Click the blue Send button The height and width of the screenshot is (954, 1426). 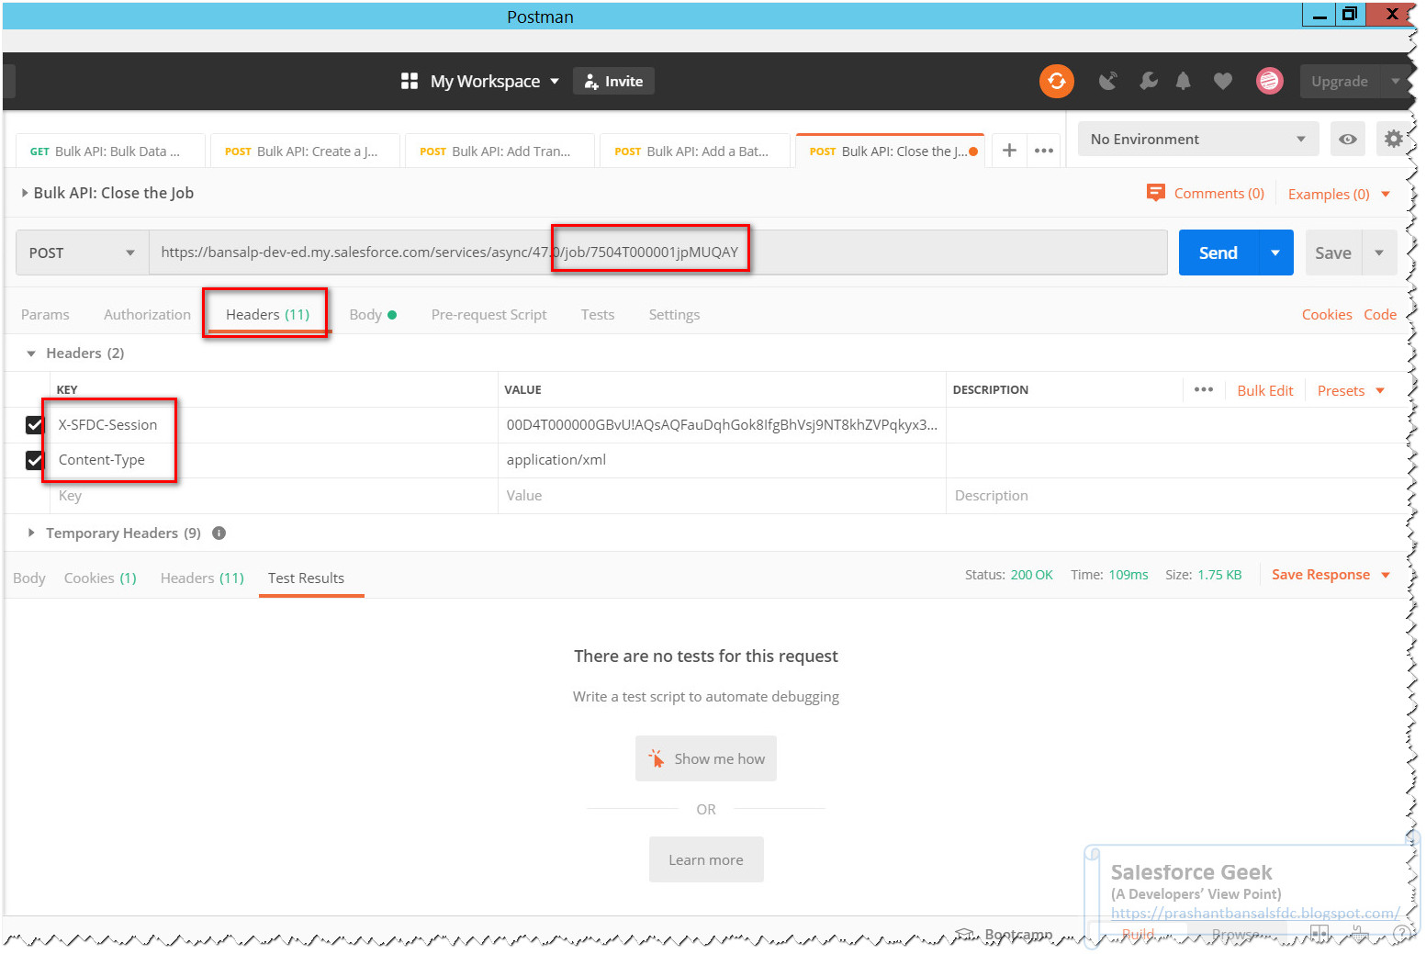click(x=1218, y=253)
